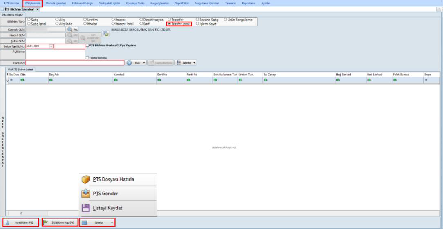Click the magnifier icon beside Kaynak GLN
This screenshot has height=229, width=443.
click(69, 29)
